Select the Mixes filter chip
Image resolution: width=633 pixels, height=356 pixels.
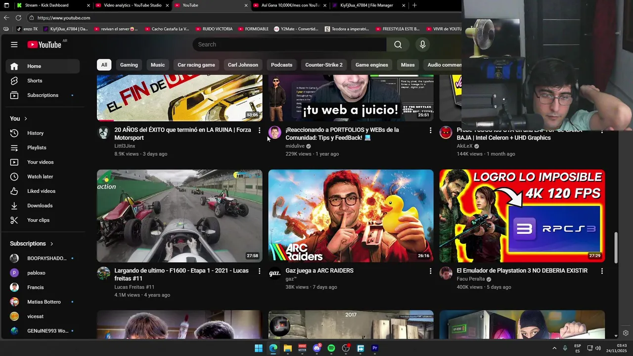[408, 65]
